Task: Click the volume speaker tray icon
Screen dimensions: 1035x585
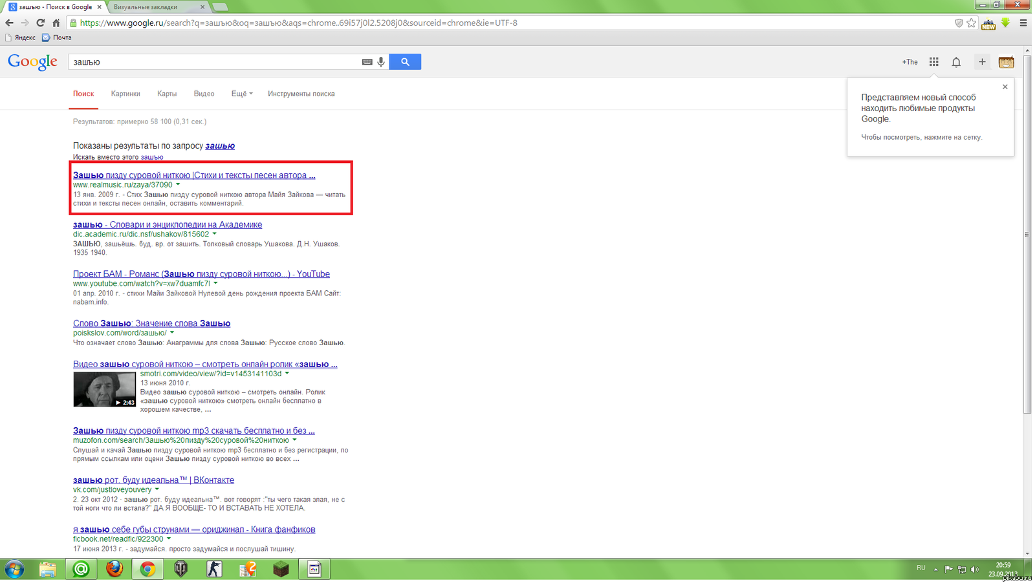Action: 975,569
